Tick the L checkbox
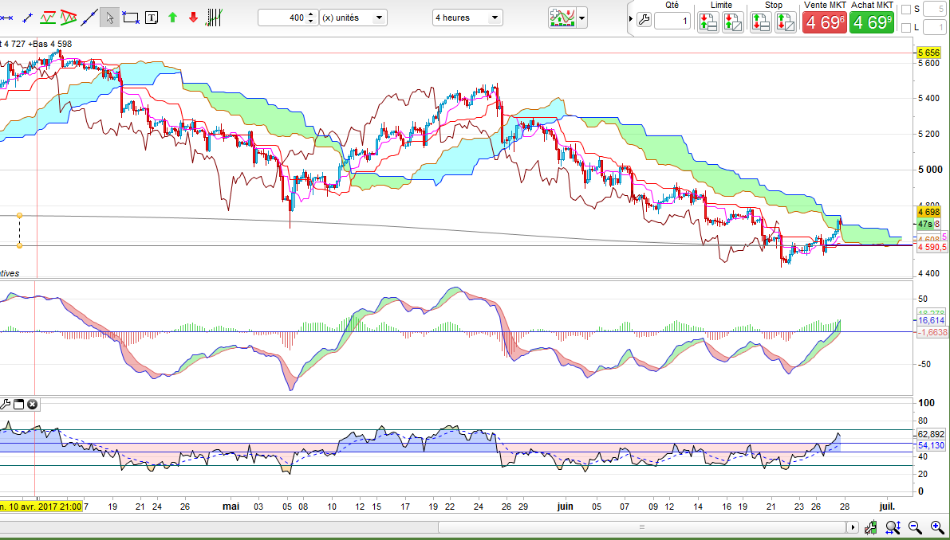This screenshot has height=540, width=950. (x=906, y=28)
